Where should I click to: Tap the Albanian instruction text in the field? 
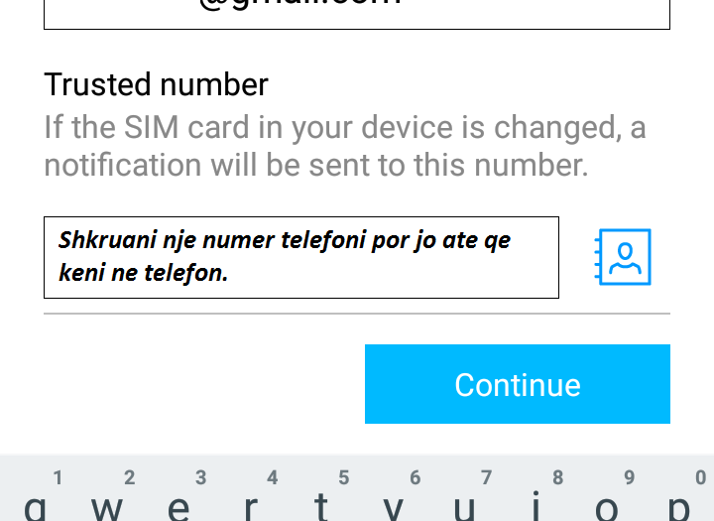285,257
